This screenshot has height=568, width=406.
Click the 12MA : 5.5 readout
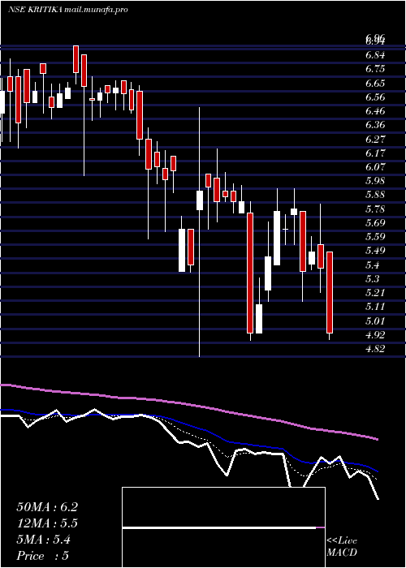47,523
